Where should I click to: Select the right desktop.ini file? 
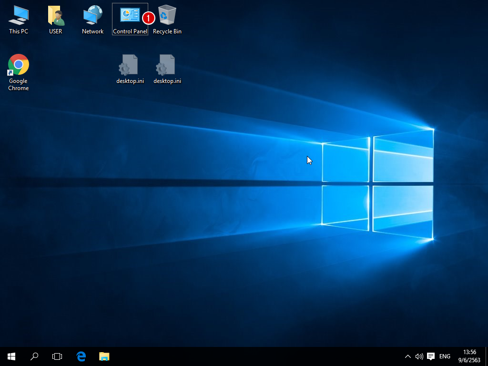[167, 65]
